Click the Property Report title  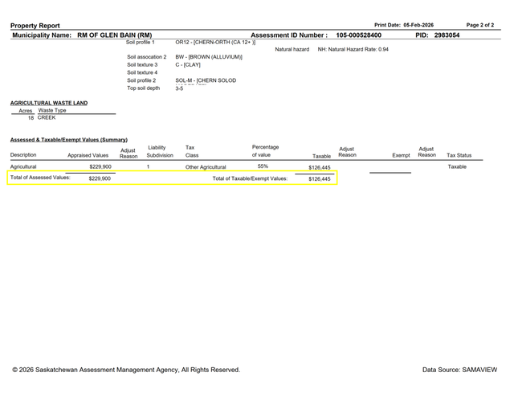[35, 26]
